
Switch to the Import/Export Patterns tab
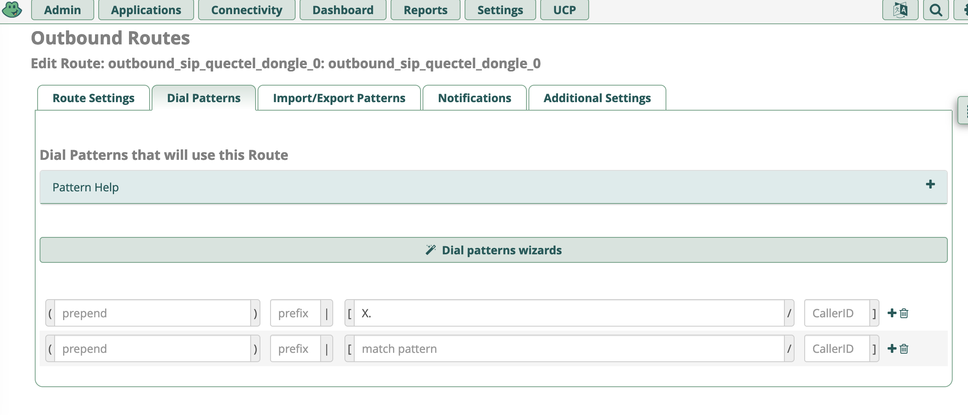339,98
